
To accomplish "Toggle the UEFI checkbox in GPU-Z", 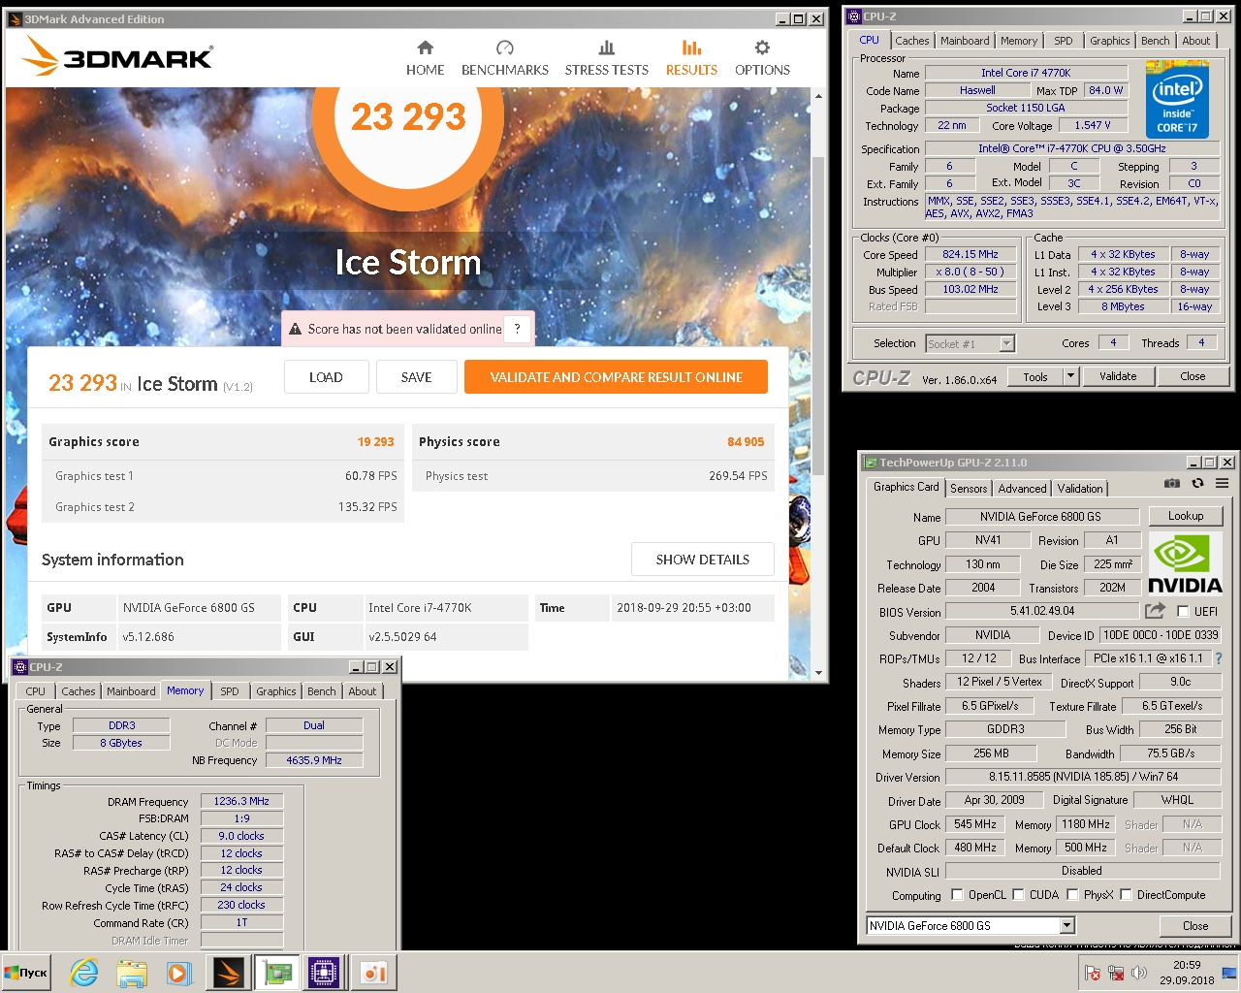I will [1183, 611].
